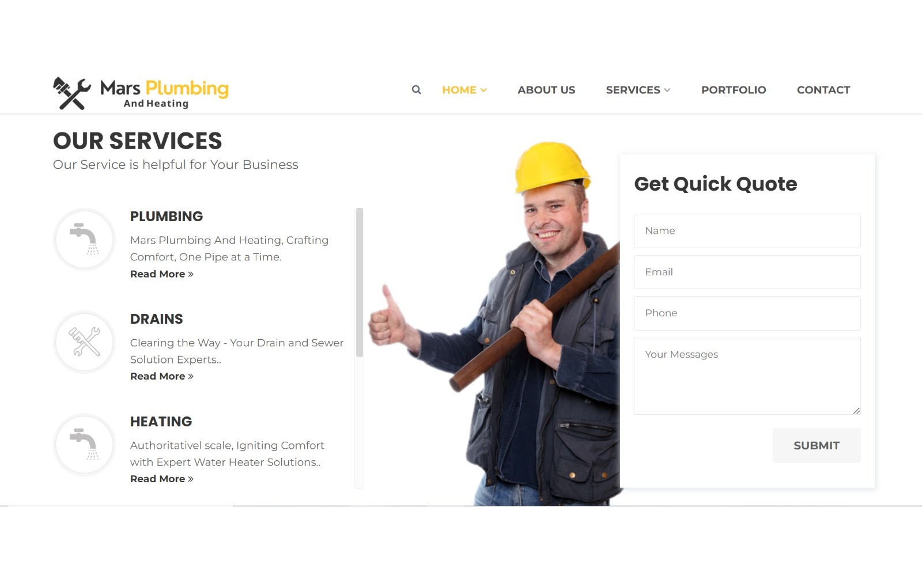
Task: Read more about Heating
Action: tap(162, 479)
